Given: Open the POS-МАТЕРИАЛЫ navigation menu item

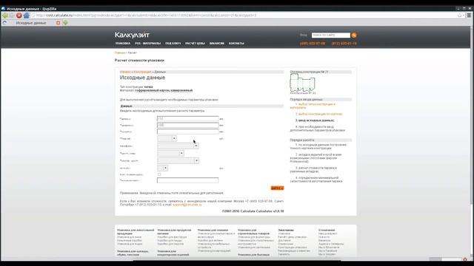Looking at the screenshot, I should (x=148, y=44).
